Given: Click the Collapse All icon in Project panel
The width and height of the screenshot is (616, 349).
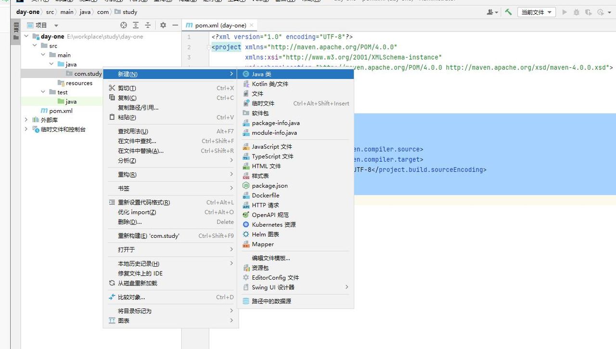Looking at the screenshot, I should tap(148, 25).
